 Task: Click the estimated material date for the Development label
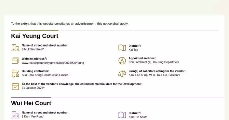[x=82, y=84]
